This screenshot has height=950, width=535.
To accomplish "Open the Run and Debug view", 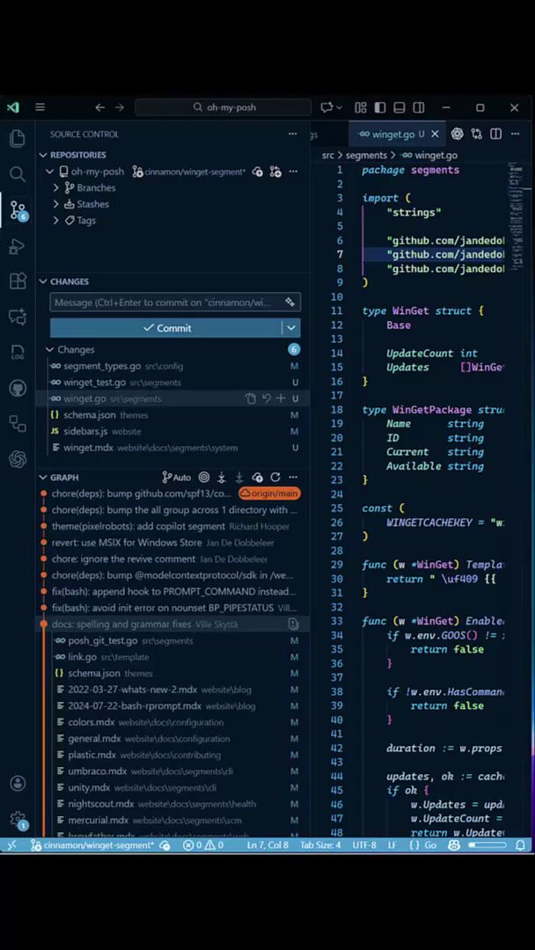I will 18,246.
